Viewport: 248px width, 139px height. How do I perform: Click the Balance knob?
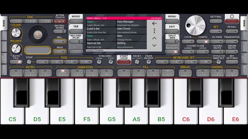pyautogui.click(x=16, y=48)
